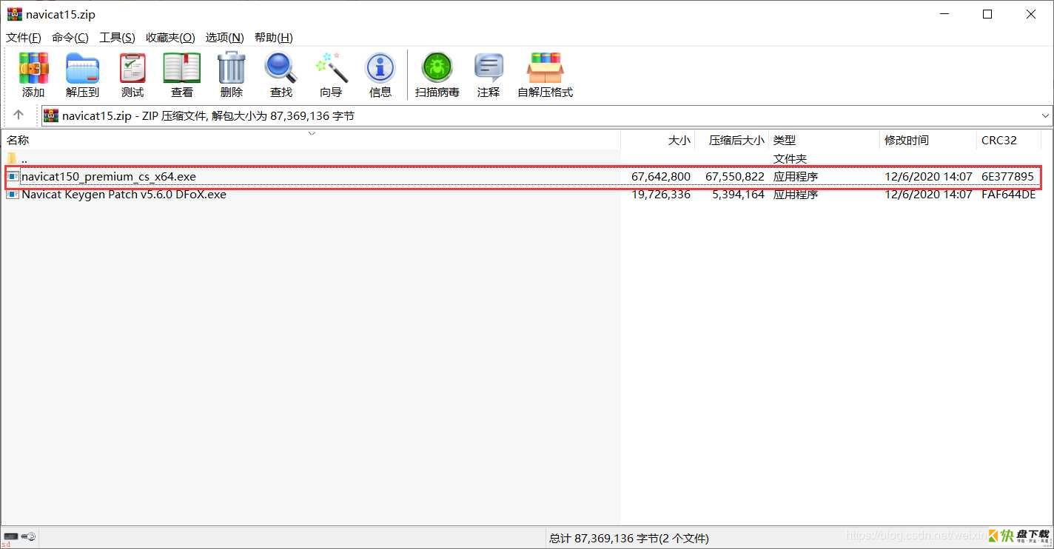Viewport: 1054px width, 549px height.
Task: Maximize the WinRAR window
Action: (x=987, y=14)
